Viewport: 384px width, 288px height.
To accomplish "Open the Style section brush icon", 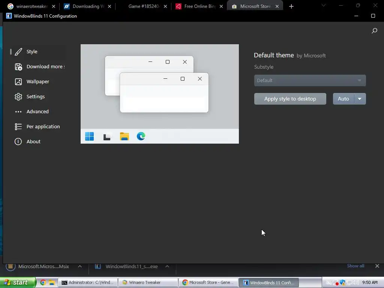I will (x=18, y=52).
